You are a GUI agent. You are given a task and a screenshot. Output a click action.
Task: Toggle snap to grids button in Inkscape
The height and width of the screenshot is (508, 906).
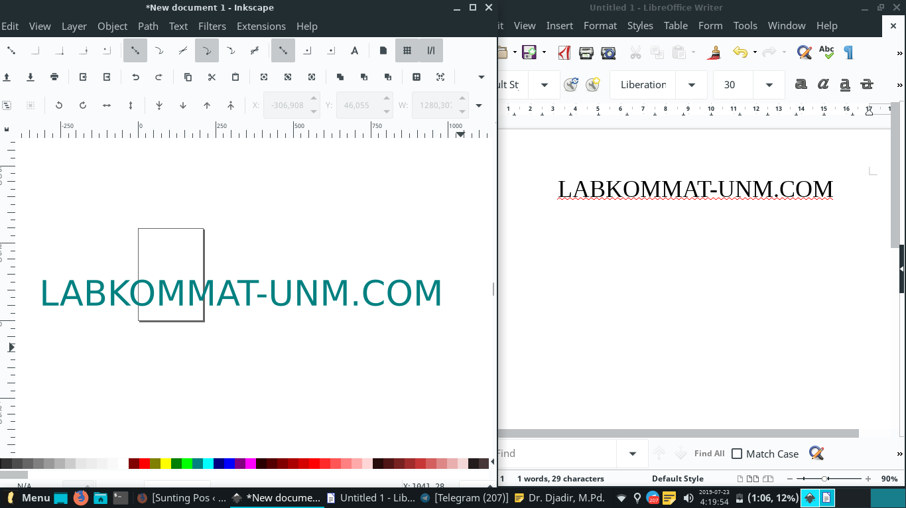pos(407,50)
